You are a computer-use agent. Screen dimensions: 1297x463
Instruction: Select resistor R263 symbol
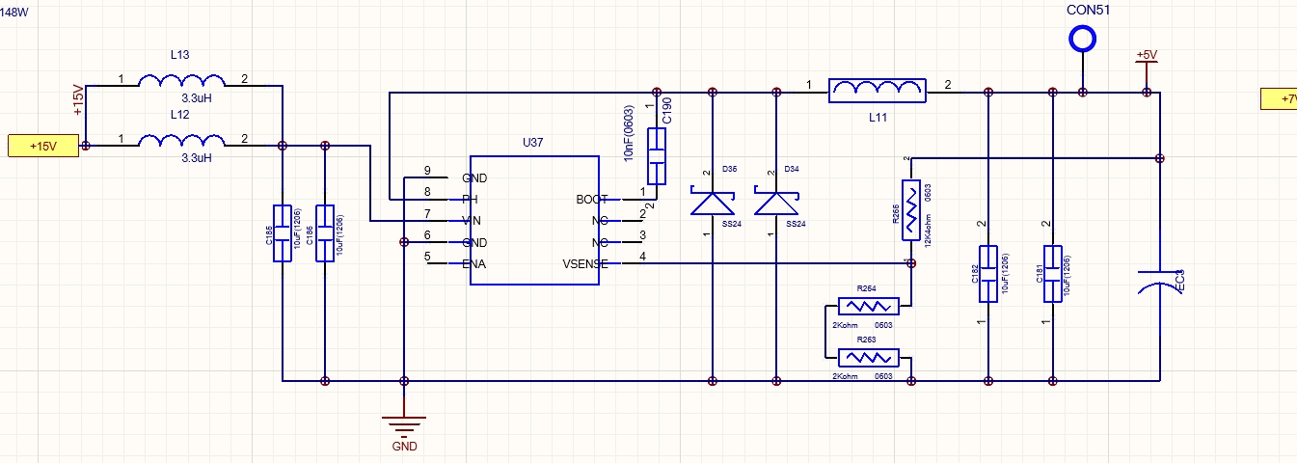pyautogui.click(x=869, y=359)
